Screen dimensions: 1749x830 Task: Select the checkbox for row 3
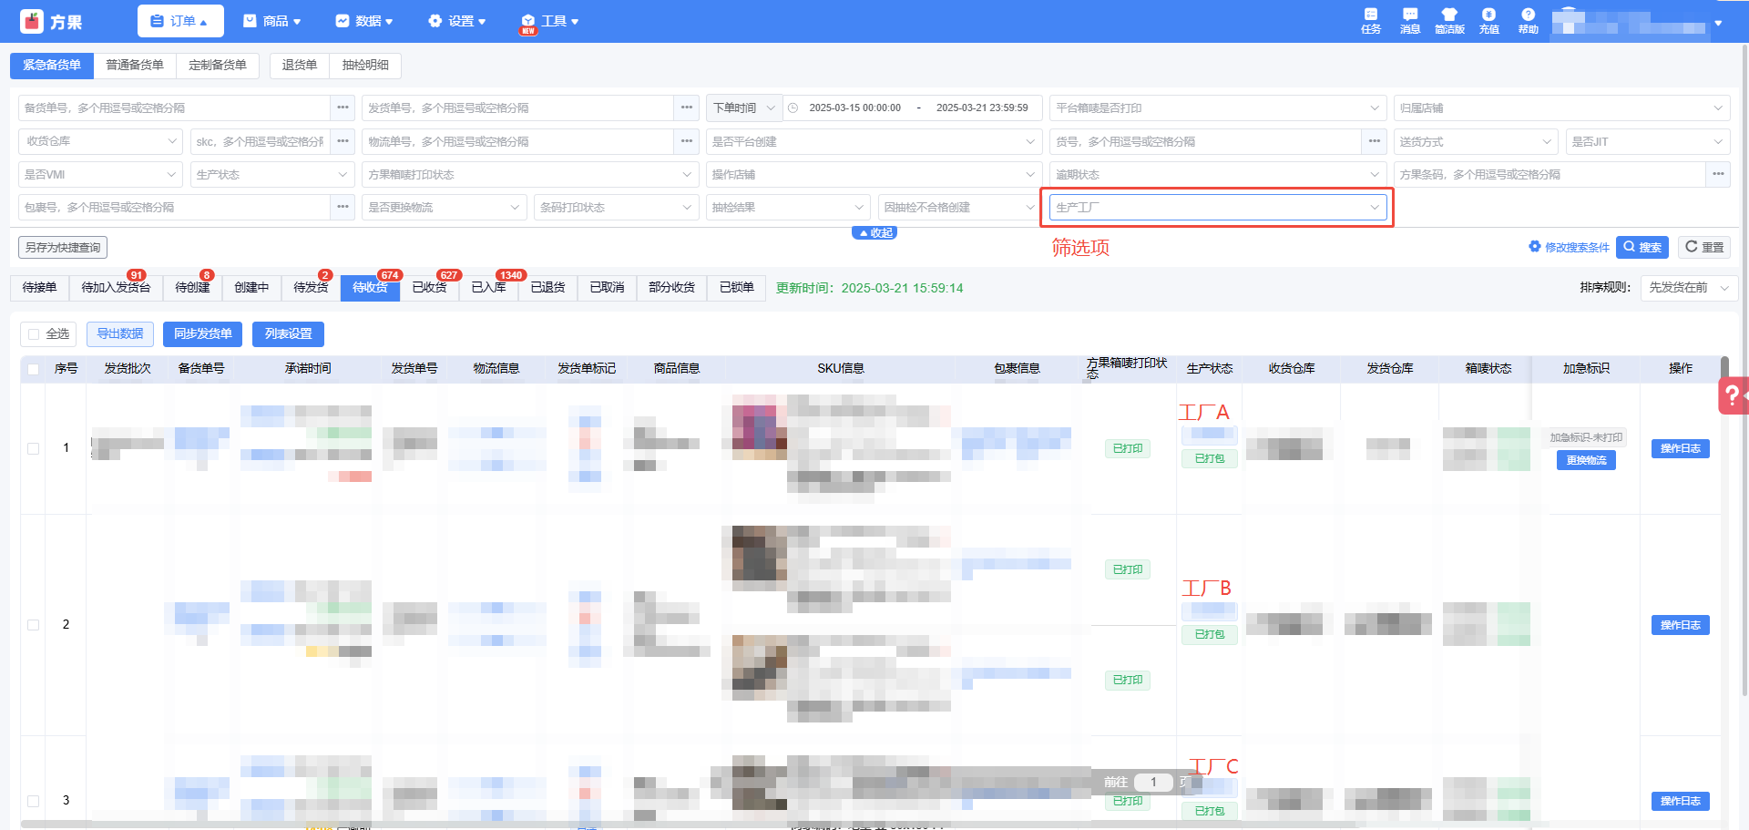tap(34, 801)
